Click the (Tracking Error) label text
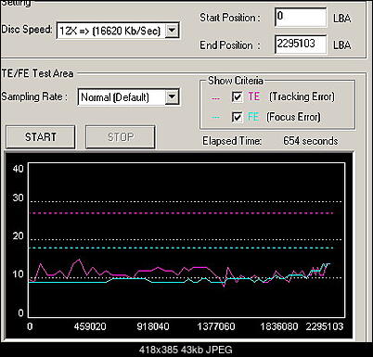373x357 pixels. pyautogui.click(x=302, y=96)
